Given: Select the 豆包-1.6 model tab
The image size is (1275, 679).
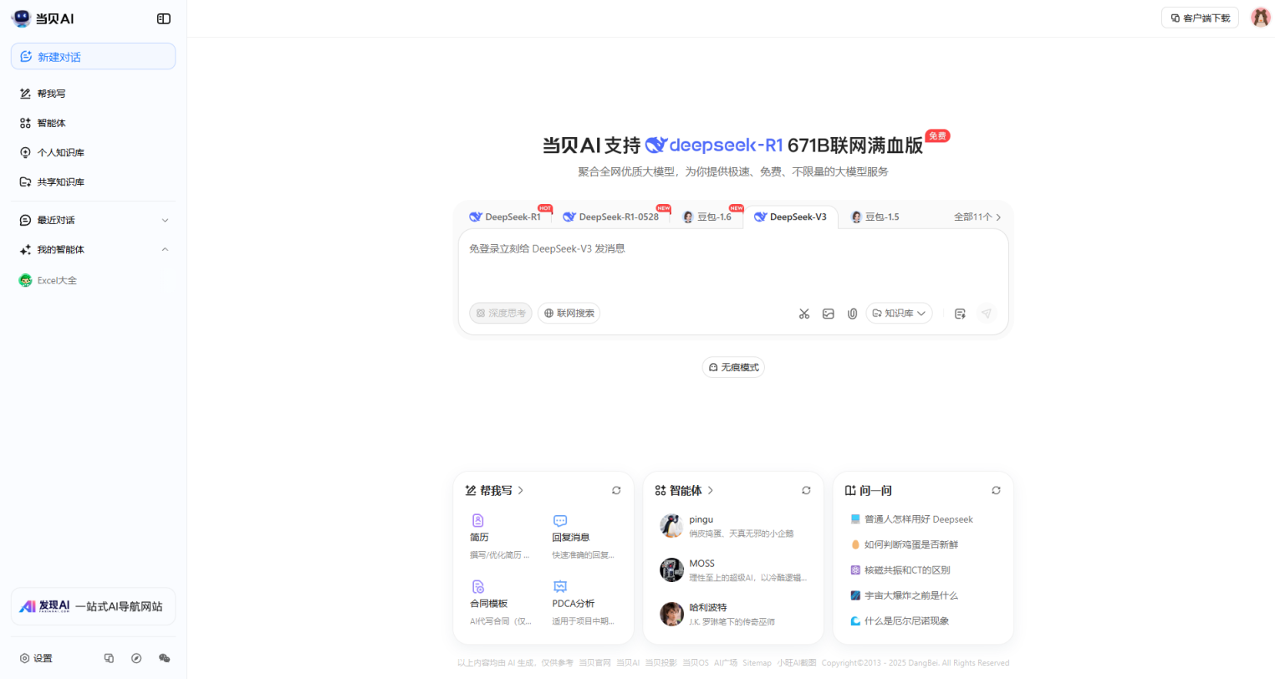Looking at the screenshot, I should (x=707, y=216).
